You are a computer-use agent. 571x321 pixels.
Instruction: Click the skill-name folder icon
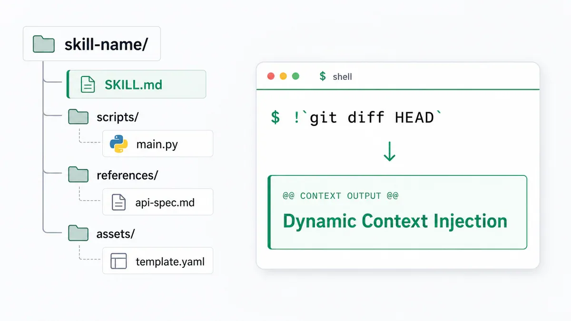(x=43, y=44)
